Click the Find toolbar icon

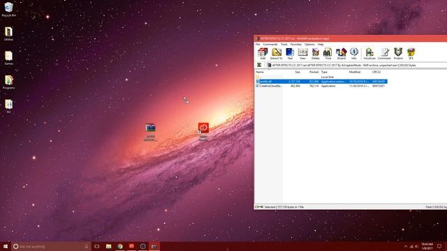click(328, 54)
